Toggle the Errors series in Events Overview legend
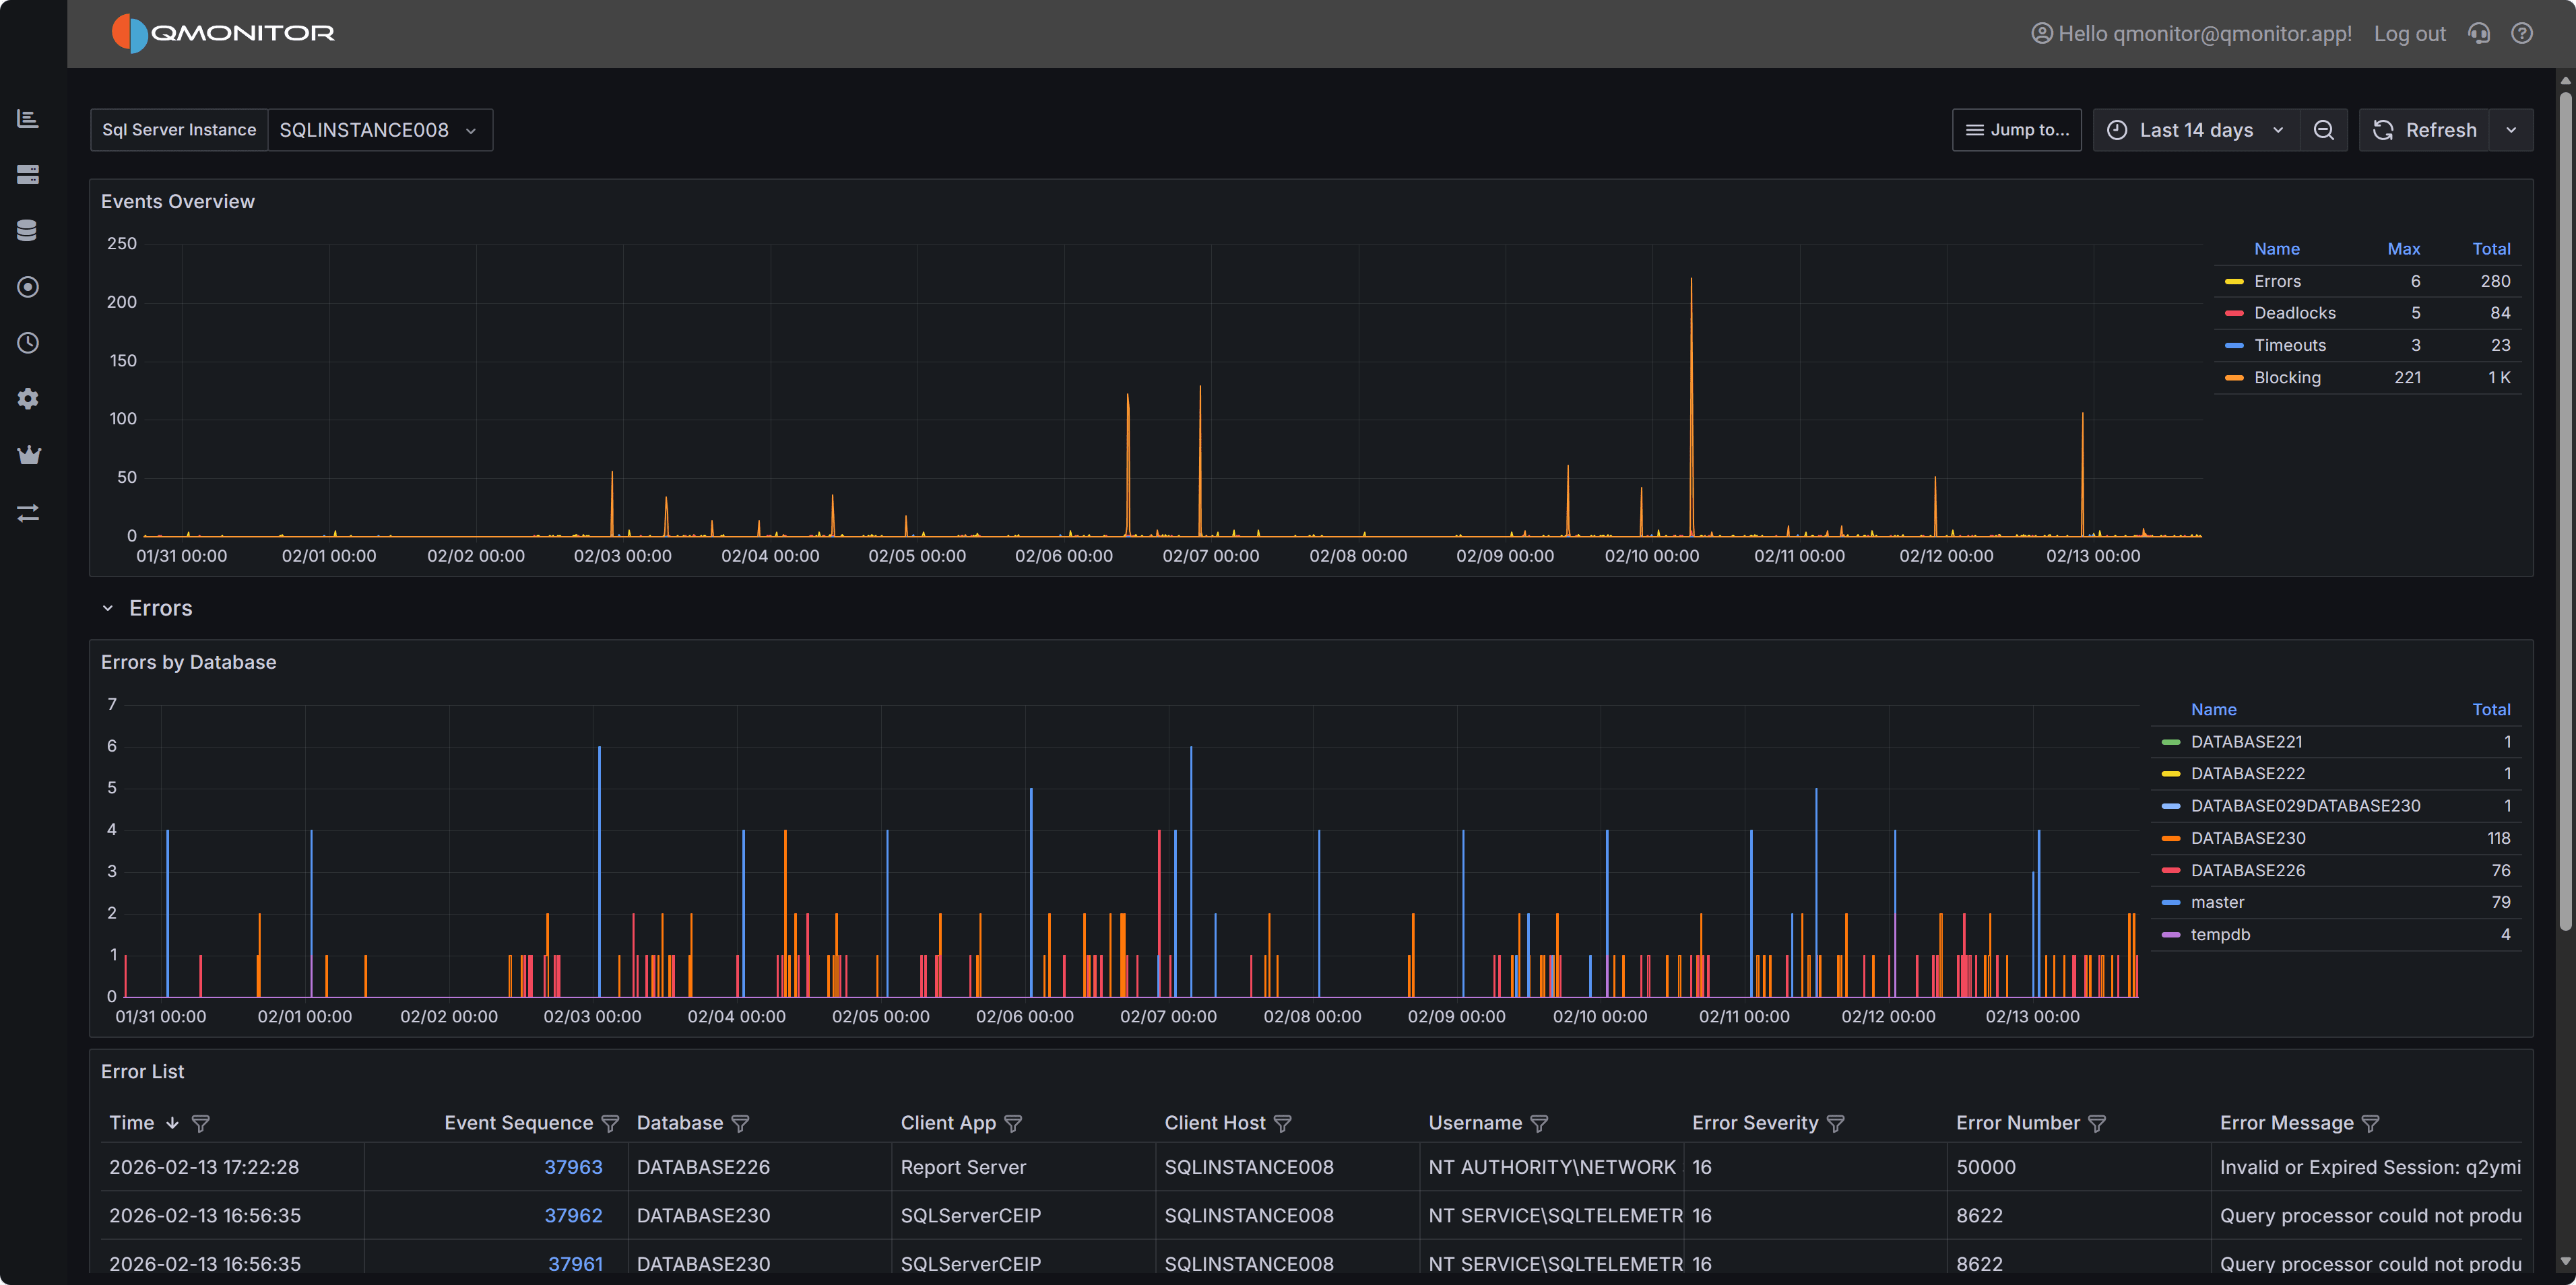This screenshot has height=1285, width=2576. coord(2278,281)
